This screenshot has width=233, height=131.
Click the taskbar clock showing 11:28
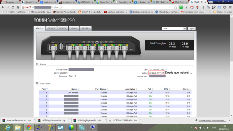[x=224, y=128]
